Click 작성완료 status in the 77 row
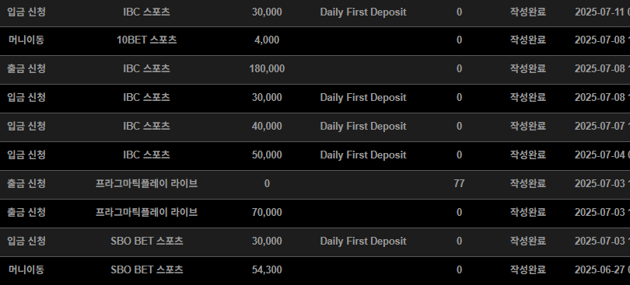This screenshot has width=630, height=285. click(528, 183)
